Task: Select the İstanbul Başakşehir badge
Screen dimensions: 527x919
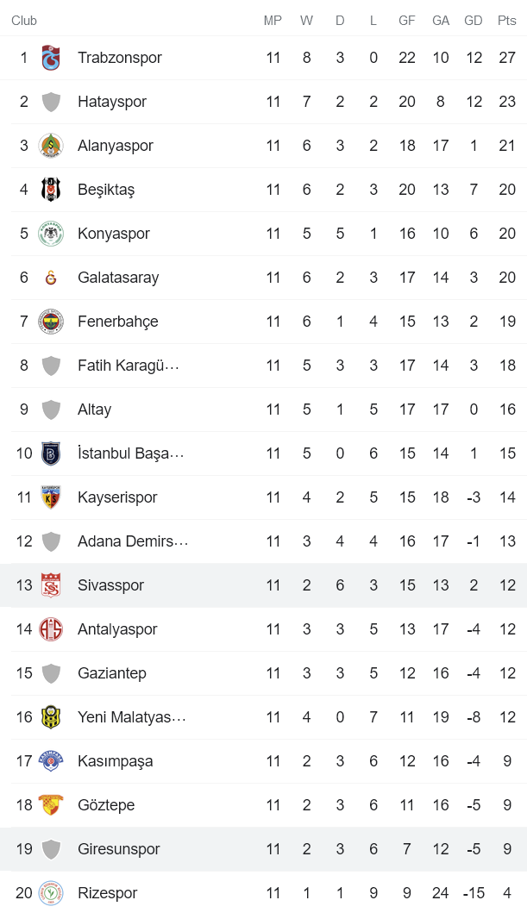Action: [x=51, y=453]
